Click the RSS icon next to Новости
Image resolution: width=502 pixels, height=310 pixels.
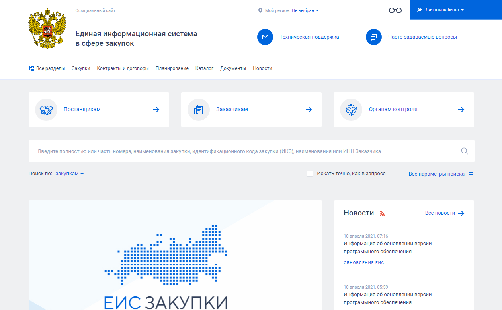[x=382, y=213]
